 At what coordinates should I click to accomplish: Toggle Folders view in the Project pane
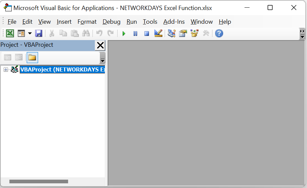[x=32, y=57]
